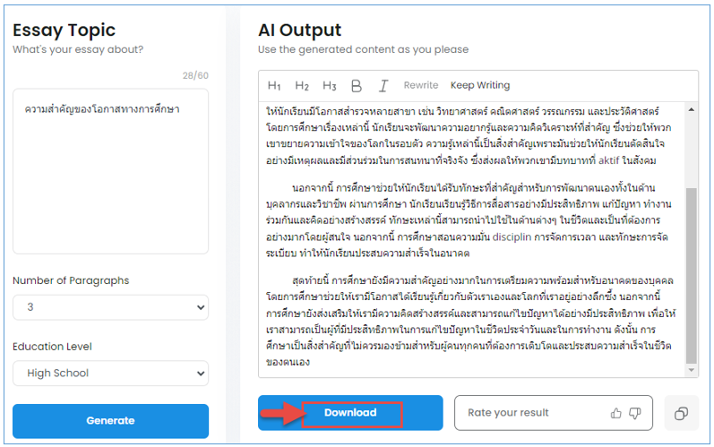The height and width of the screenshot is (447, 714).
Task: Apply H1 heading format
Action: pyautogui.click(x=274, y=86)
